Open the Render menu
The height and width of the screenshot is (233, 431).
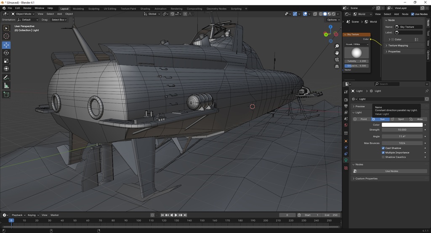coord(27,8)
